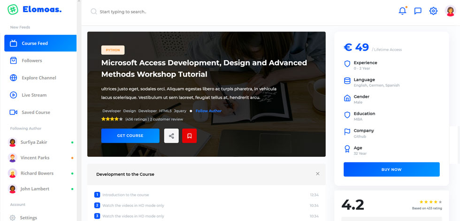Screen dimensions: 460x221
Task: Click the Education shield icon
Action: pyautogui.click(x=347, y=115)
